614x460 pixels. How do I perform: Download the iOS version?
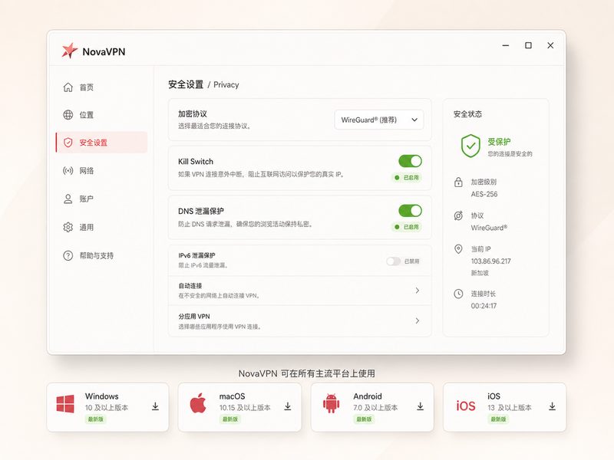pyautogui.click(x=552, y=406)
